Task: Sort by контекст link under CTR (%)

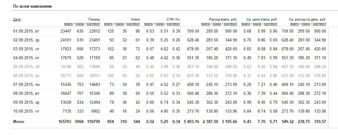Action: 173,24
